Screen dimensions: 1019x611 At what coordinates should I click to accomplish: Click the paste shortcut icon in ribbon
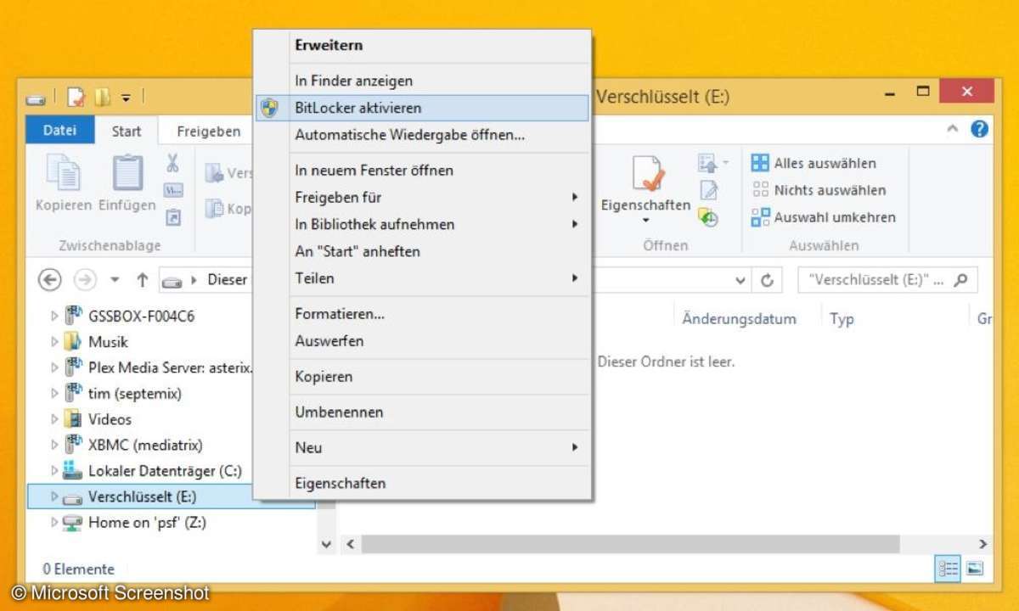(x=173, y=217)
